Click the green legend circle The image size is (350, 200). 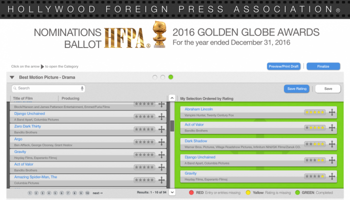[x=297, y=192]
